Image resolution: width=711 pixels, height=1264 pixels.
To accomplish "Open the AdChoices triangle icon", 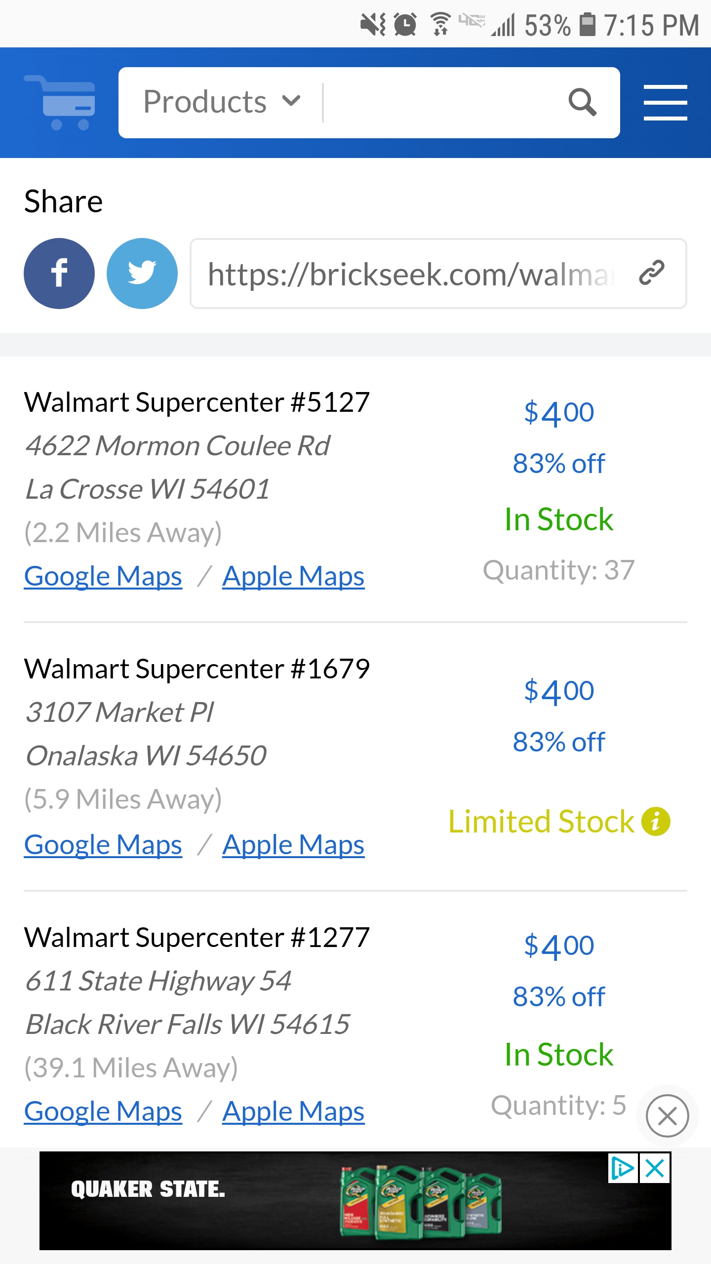I will pyautogui.click(x=623, y=1169).
